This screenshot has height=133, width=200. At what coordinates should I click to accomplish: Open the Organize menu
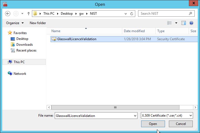15,23
